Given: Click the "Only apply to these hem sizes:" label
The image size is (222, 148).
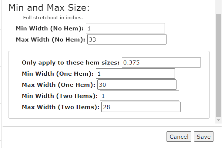Looking at the screenshot, I should (x=71, y=62).
